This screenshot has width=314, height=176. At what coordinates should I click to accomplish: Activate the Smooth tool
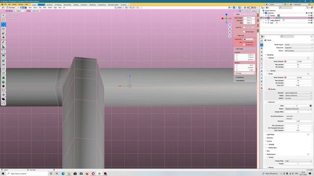(3, 86)
